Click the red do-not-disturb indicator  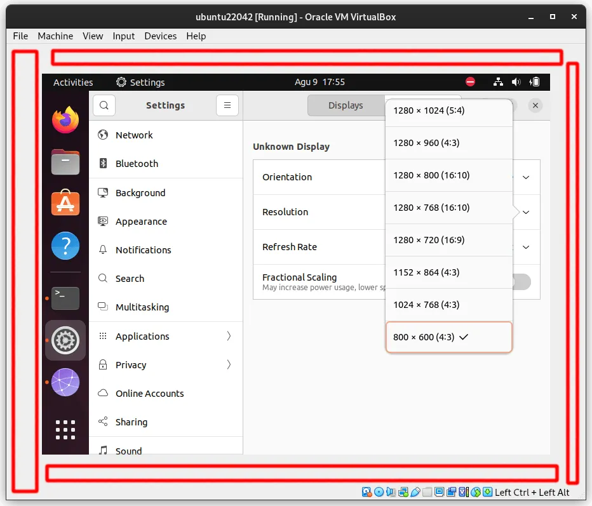tap(470, 82)
